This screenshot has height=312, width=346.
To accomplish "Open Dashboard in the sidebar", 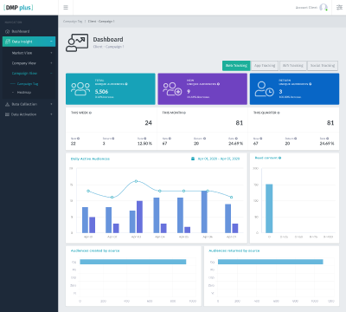I will pos(29,31).
